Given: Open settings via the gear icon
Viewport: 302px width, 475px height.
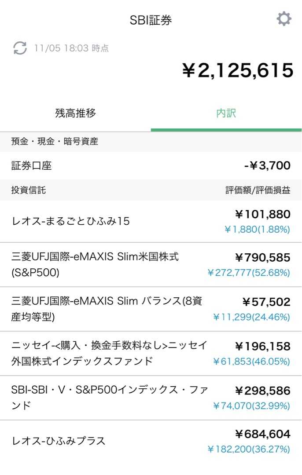Looking at the screenshot, I should 284,19.
